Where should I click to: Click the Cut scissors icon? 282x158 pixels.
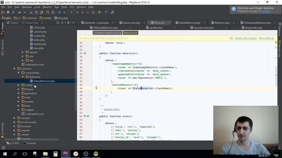[31, 12]
